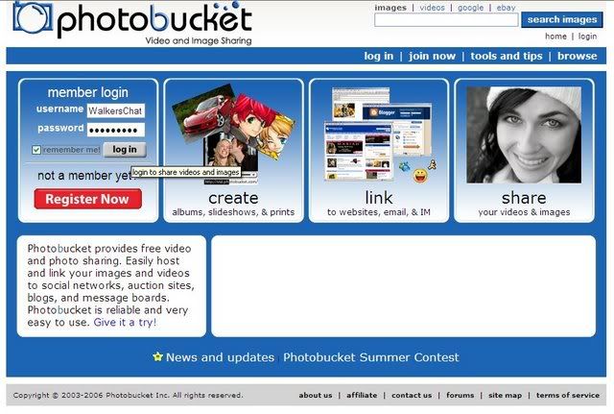Open browse in the navigation bar

pyautogui.click(x=578, y=56)
